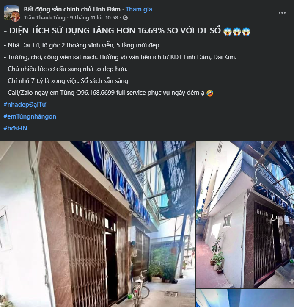Open the large left house gate photo
This screenshot has height=307, width=294.
coord(98,224)
